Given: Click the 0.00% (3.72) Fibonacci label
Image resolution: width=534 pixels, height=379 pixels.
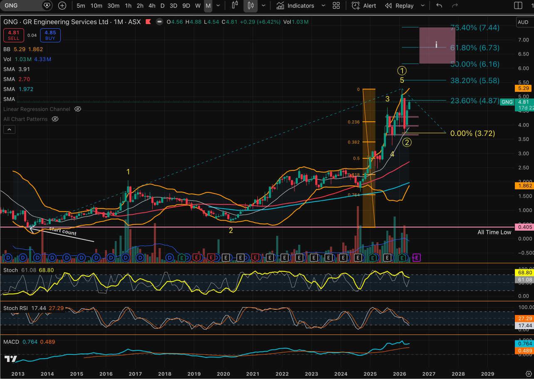Looking at the screenshot, I should 472,133.
